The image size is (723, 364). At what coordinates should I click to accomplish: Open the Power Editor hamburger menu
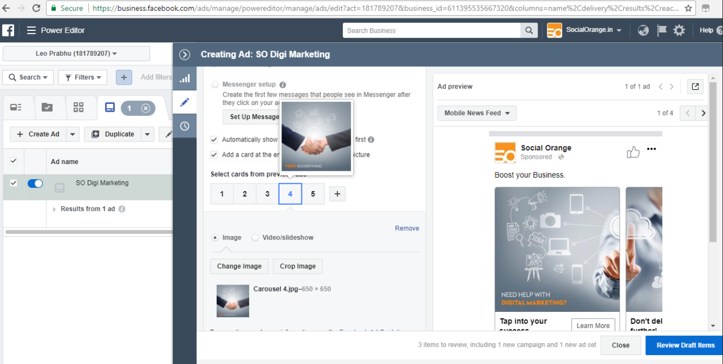click(31, 30)
